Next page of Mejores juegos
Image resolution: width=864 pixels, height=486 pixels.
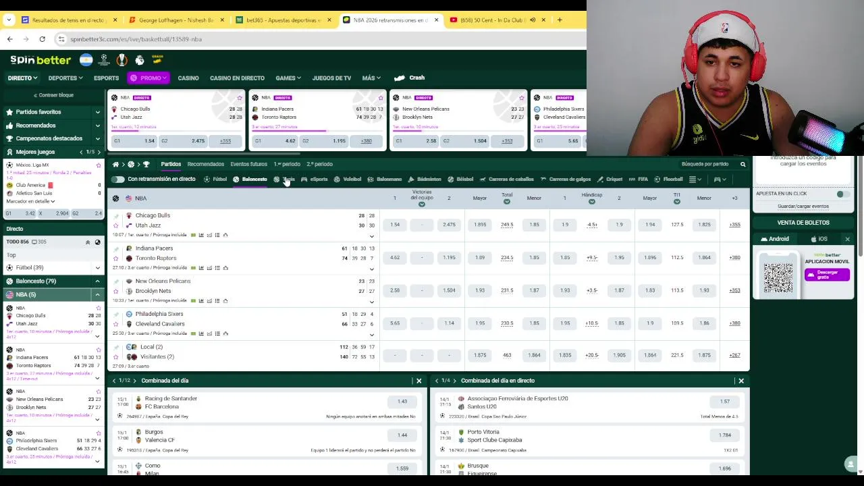(100, 152)
